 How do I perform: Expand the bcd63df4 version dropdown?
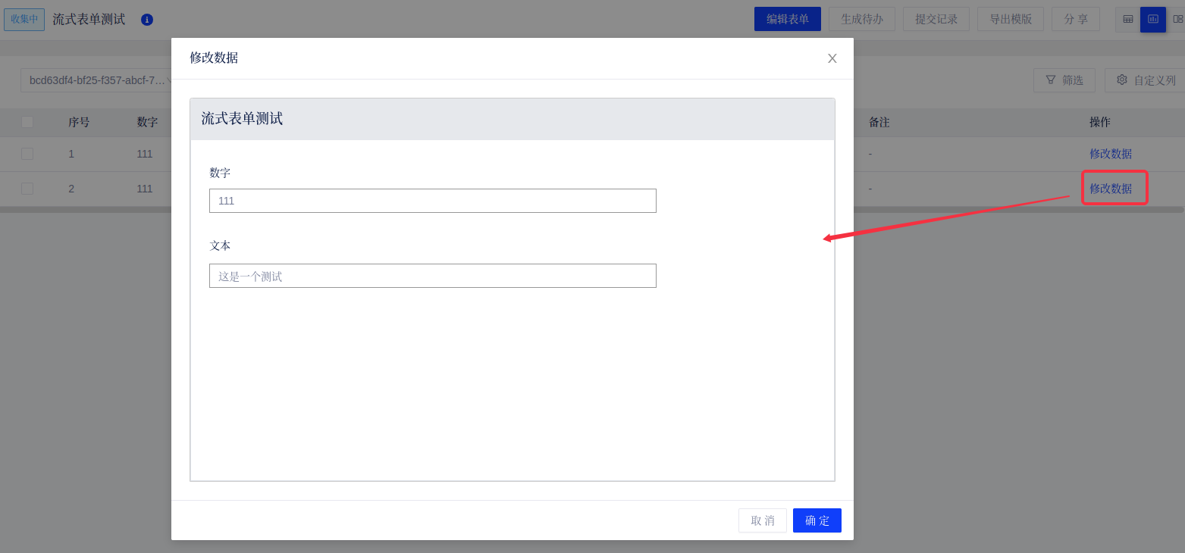[x=96, y=80]
